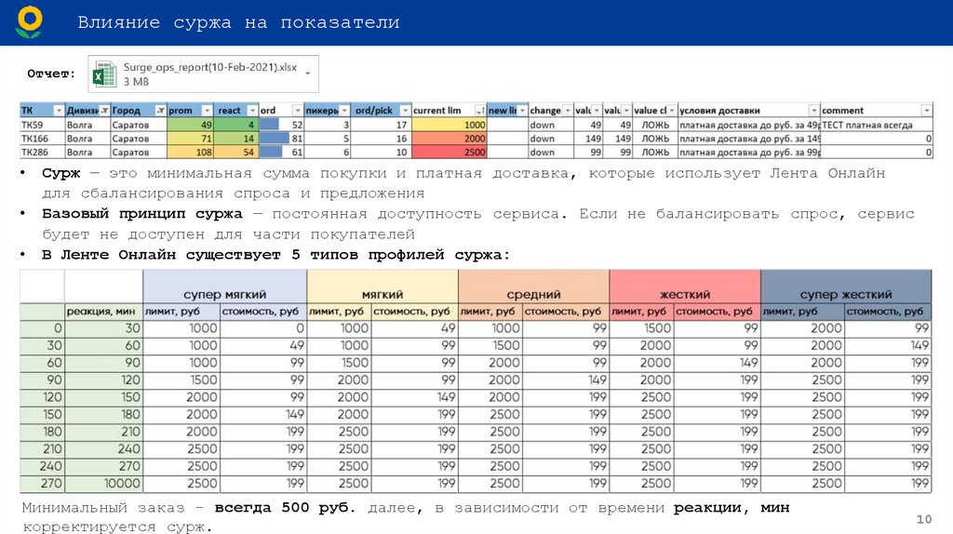Click the Lenta flower logo
Image resolution: width=953 pixels, height=534 pixels.
point(29,22)
